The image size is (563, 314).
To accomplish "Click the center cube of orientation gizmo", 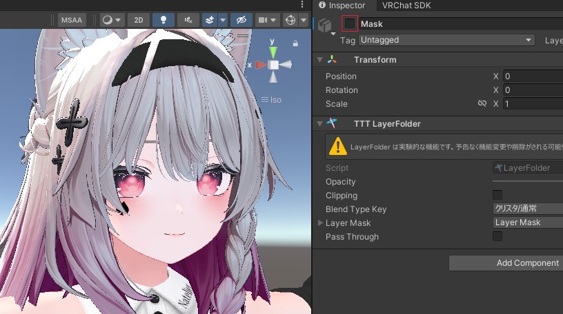I will [x=274, y=65].
